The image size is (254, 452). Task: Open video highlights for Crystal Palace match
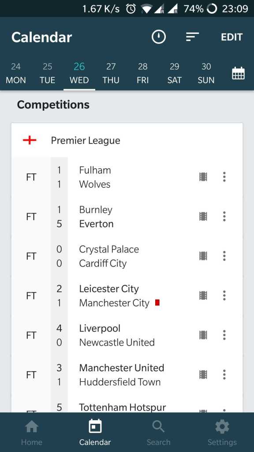[203, 256]
